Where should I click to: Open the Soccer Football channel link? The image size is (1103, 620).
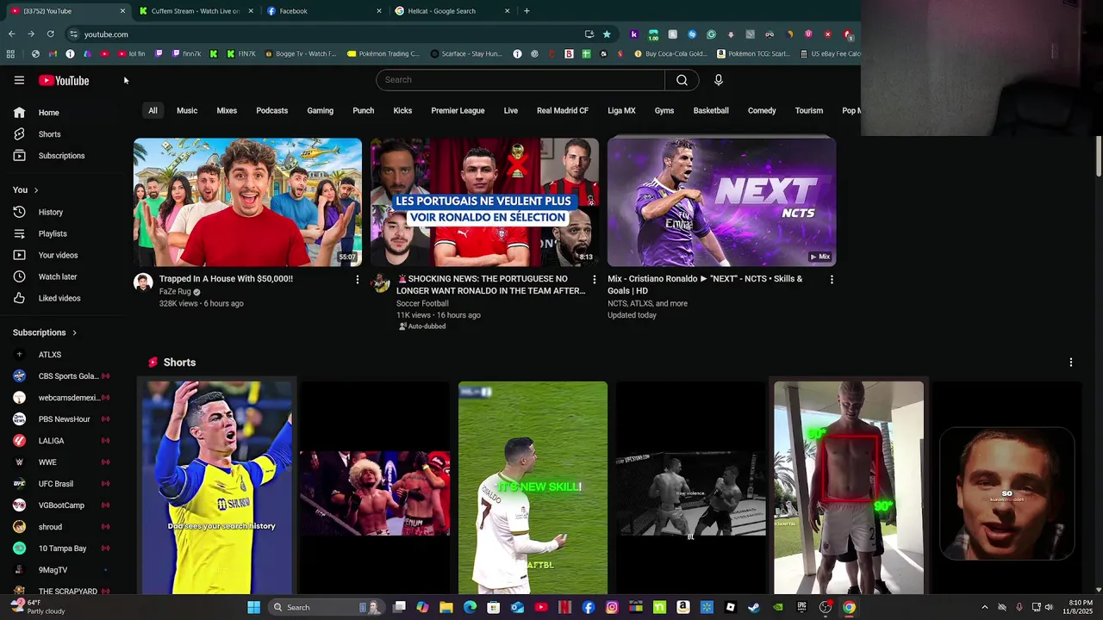tap(422, 303)
